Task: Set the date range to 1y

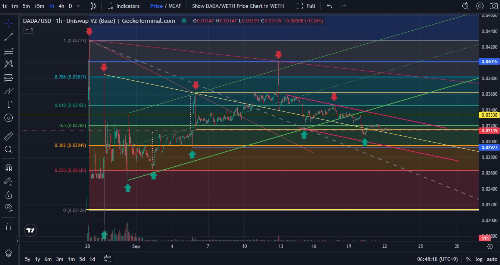Action: tap(38, 259)
